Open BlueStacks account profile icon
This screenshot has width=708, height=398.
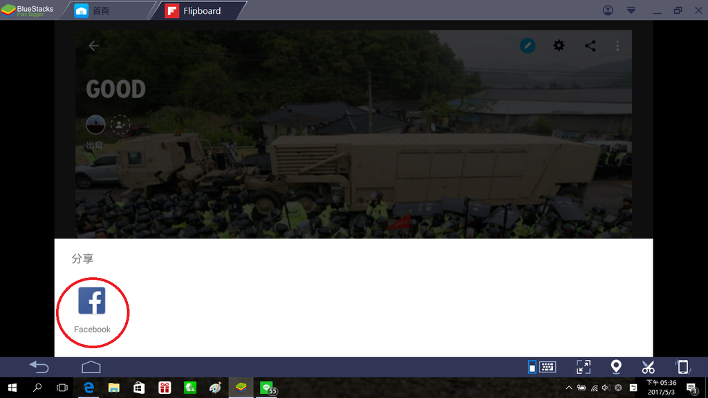pos(608,10)
